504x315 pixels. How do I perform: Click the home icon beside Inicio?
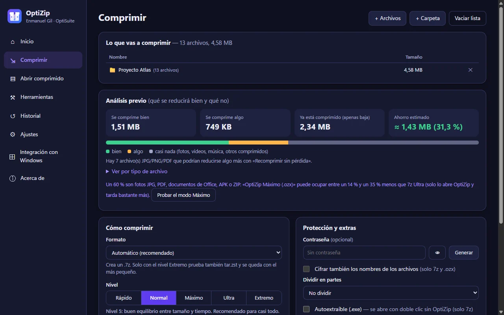pyautogui.click(x=13, y=42)
